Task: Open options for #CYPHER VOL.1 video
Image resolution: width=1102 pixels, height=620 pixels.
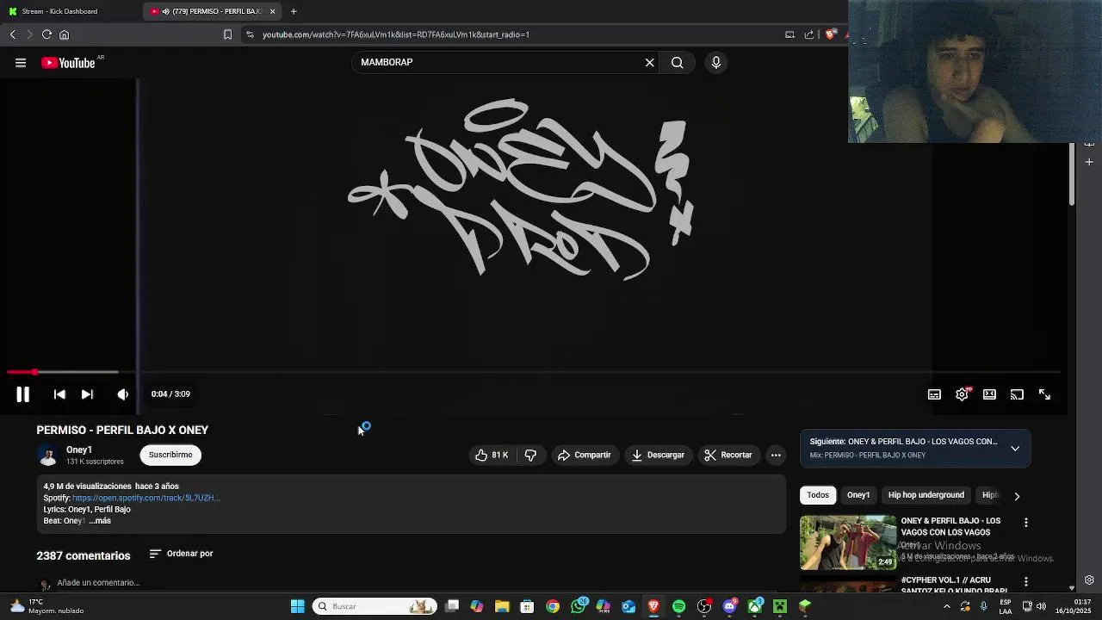Action: [1025, 583]
